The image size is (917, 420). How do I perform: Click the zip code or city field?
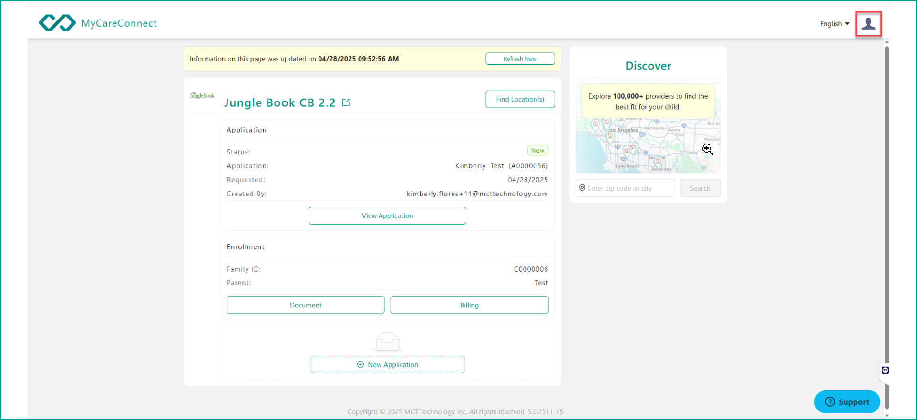tap(625, 188)
